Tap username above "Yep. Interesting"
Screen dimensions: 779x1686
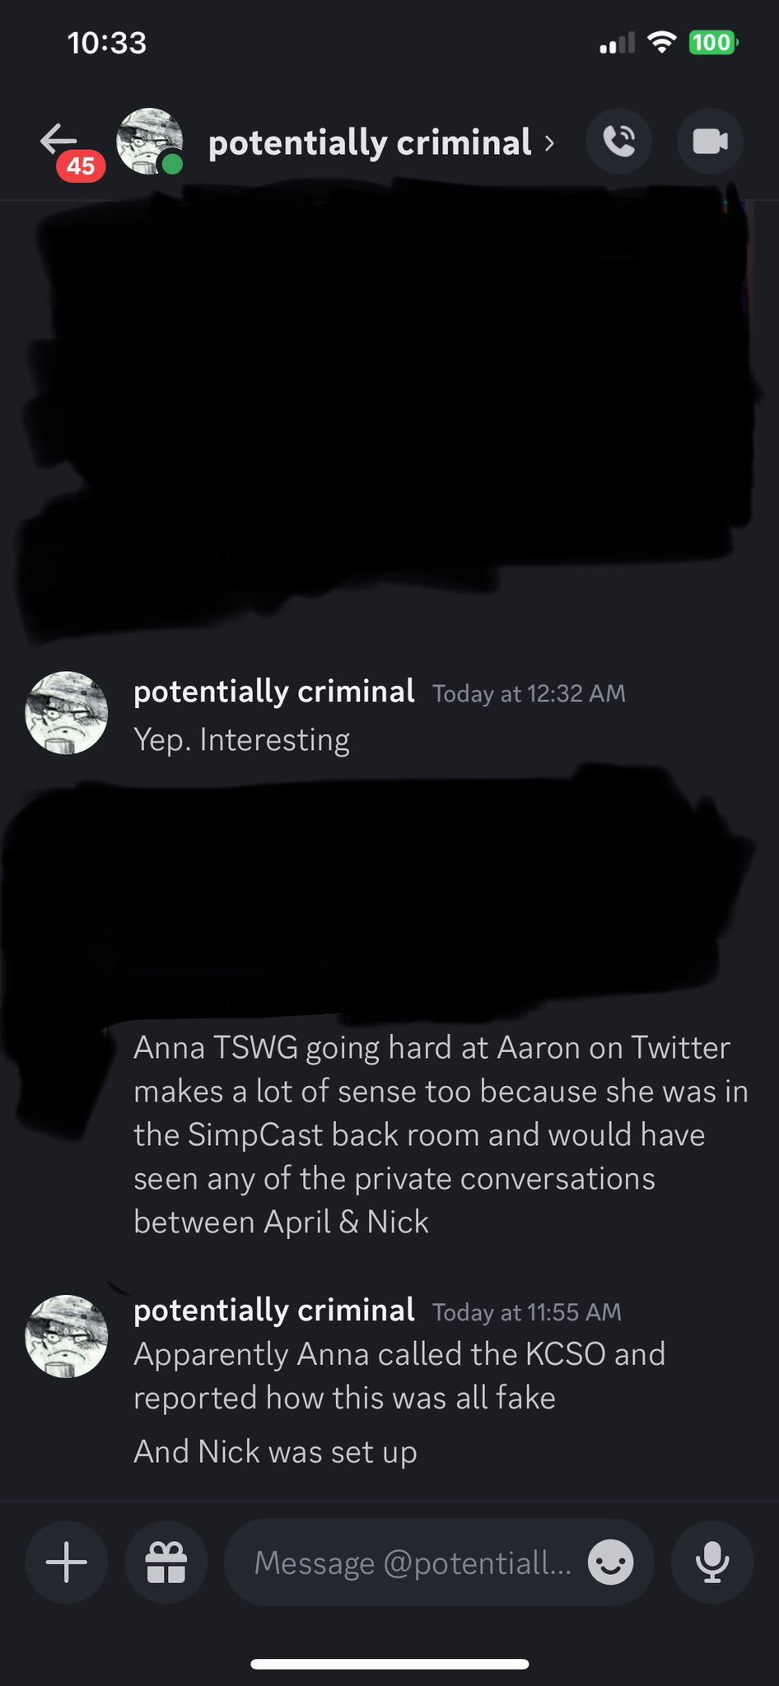click(x=274, y=692)
